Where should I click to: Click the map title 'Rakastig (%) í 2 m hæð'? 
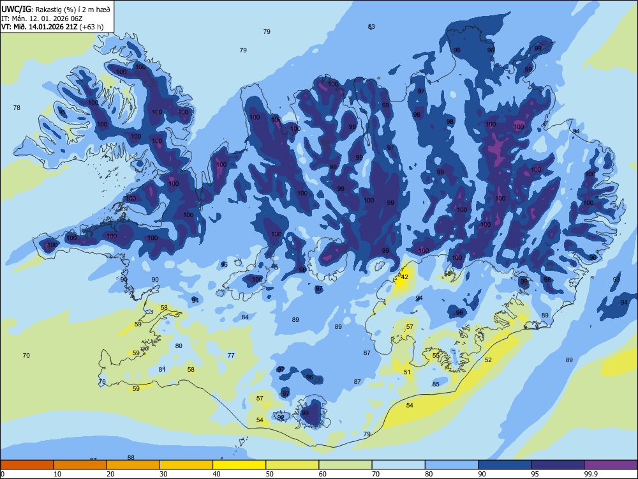(73, 9)
